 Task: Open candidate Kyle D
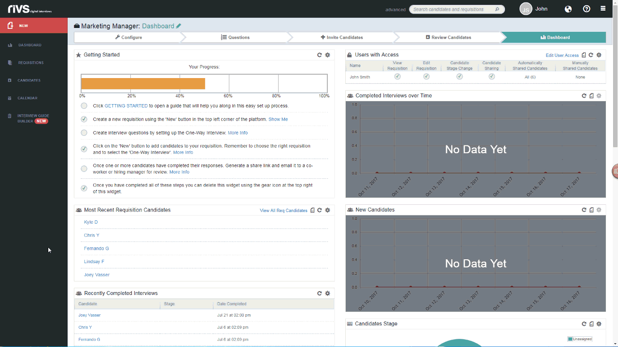pos(91,222)
